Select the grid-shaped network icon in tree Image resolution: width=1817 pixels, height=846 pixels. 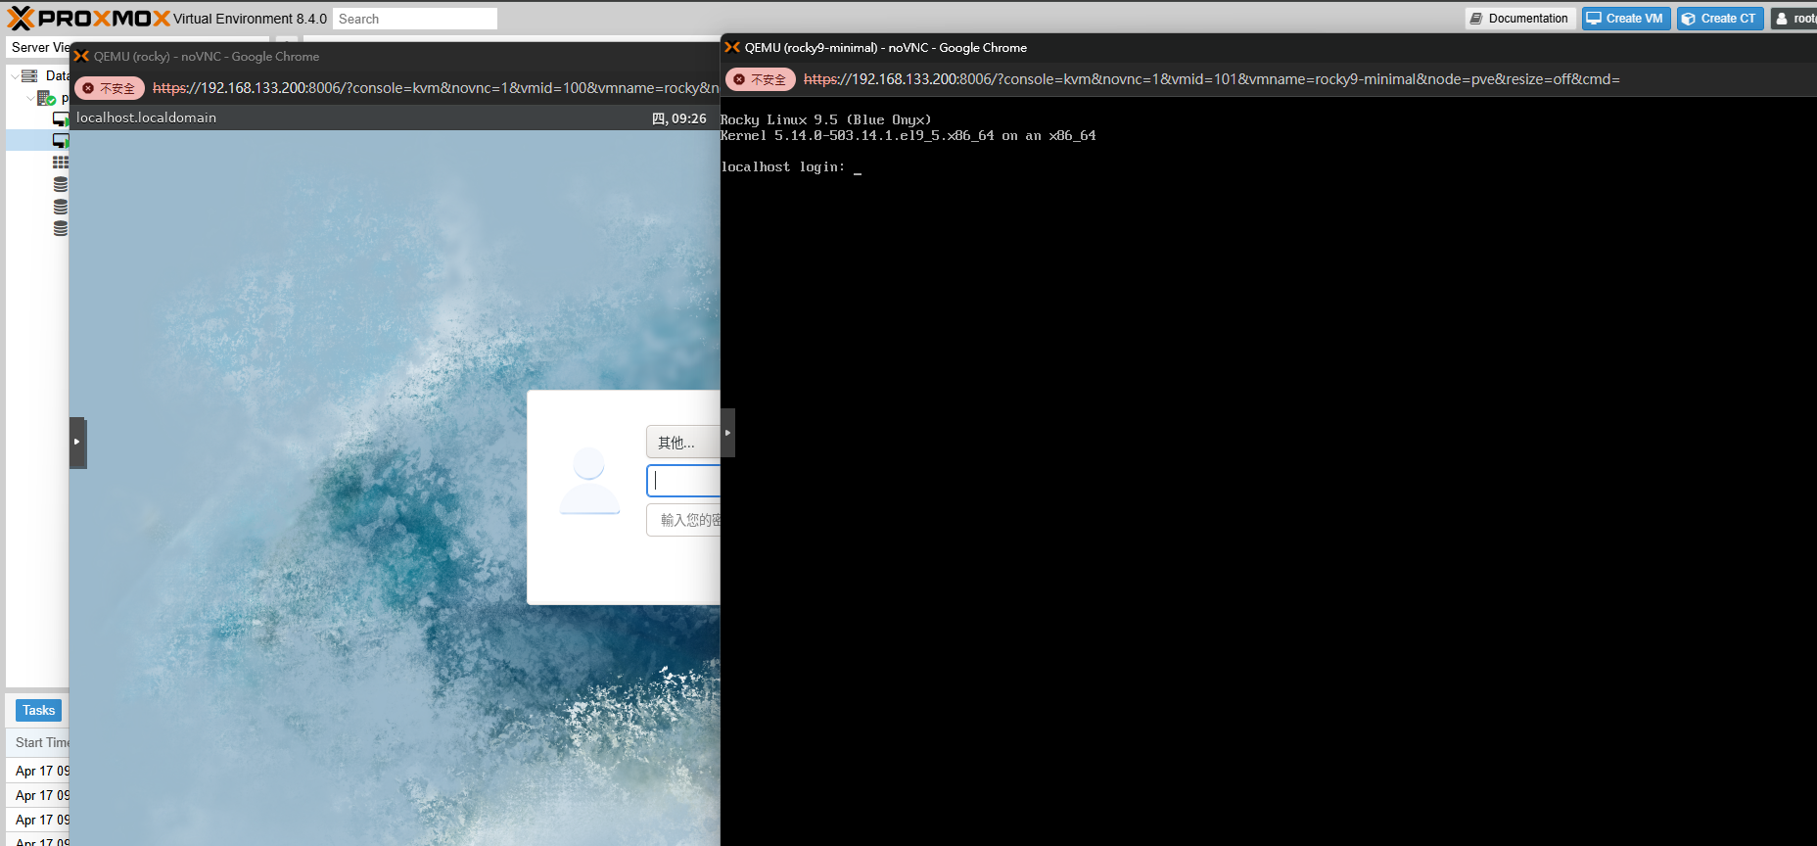click(60, 163)
